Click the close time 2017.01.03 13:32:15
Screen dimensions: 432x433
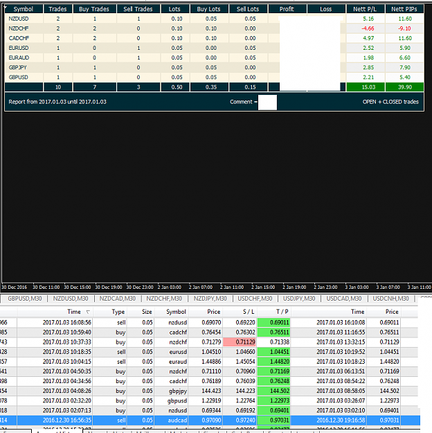[x=341, y=342]
